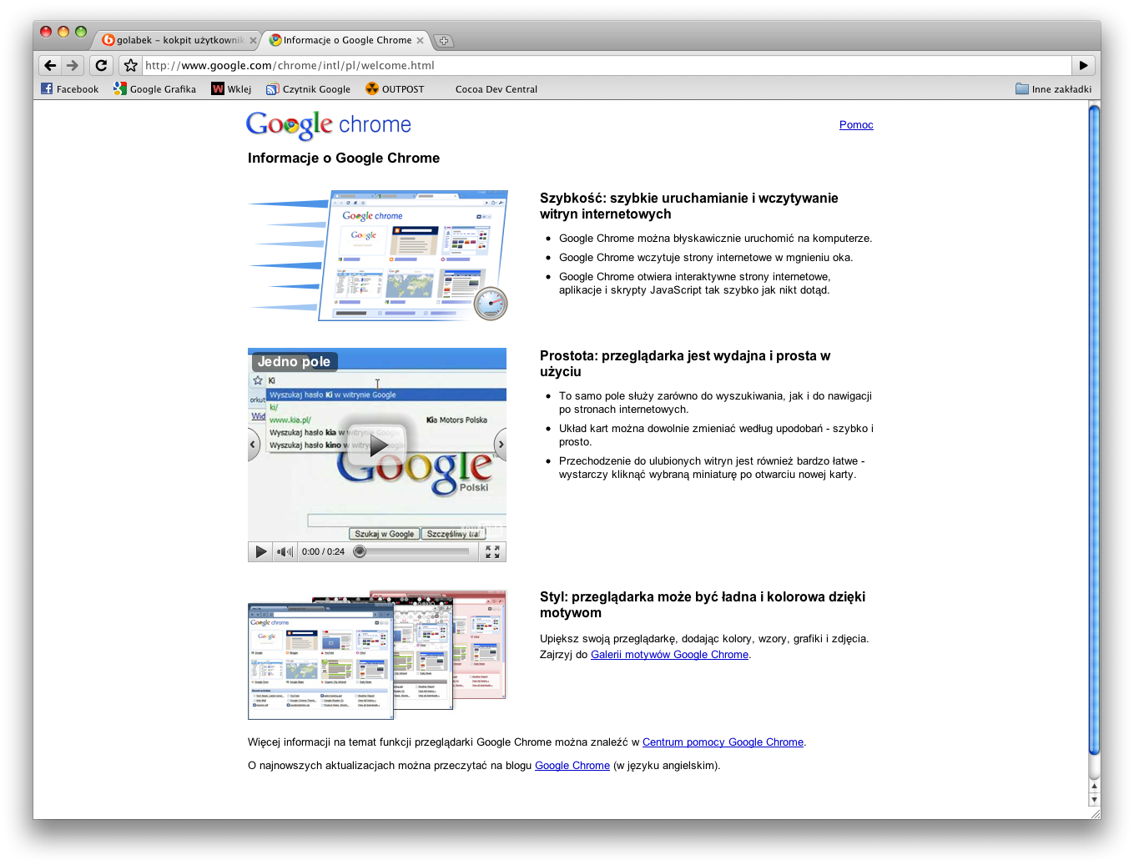This screenshot has width=1134, height=865.
Task: Click the Prostota section heading
Action: click(x=685, y=364)
